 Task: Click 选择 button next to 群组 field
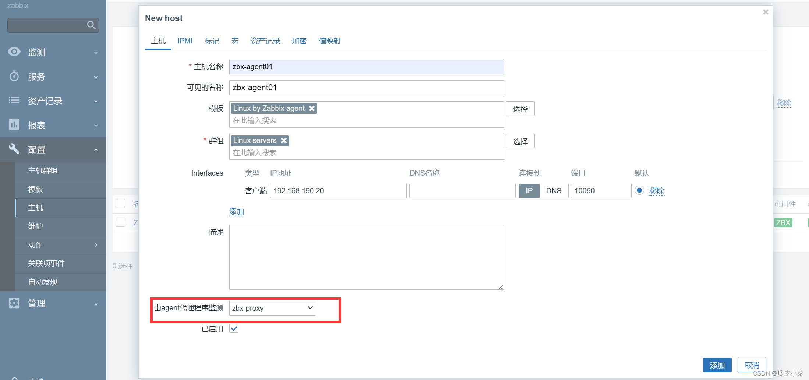(520, 141)
